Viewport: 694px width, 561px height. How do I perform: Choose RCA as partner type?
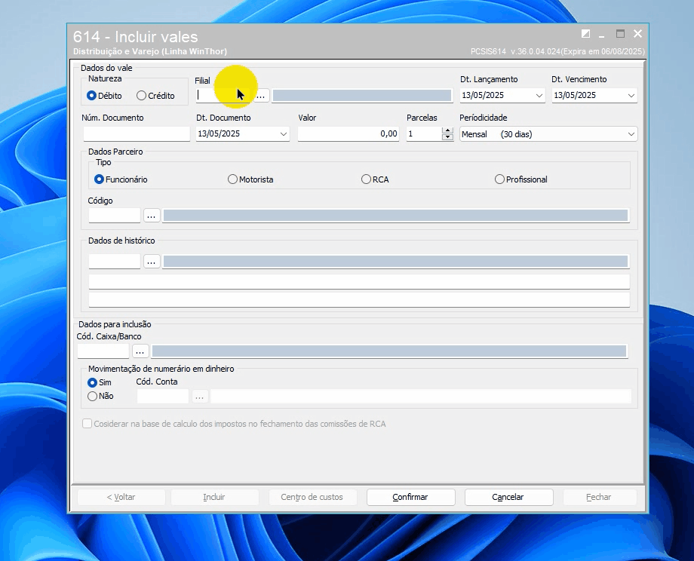(x=375, y=179)
